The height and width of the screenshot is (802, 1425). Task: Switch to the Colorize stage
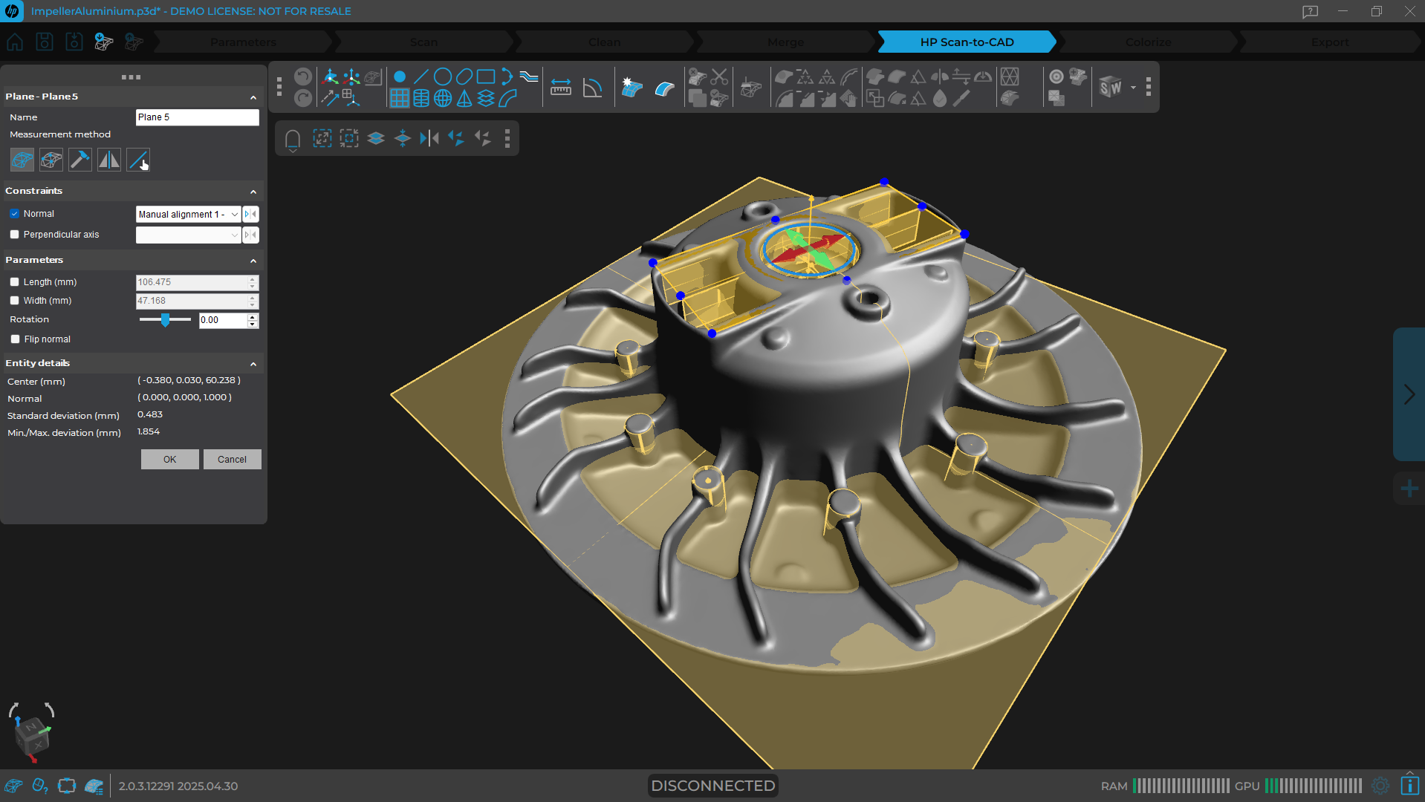click(x=1147, y=42)
